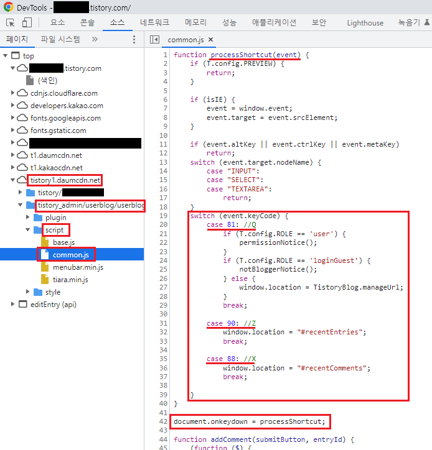Expand the fonts.gstatic.com domain
Image resolution: width=432 pixels, height=450 pixels.
tap(12, 130)
